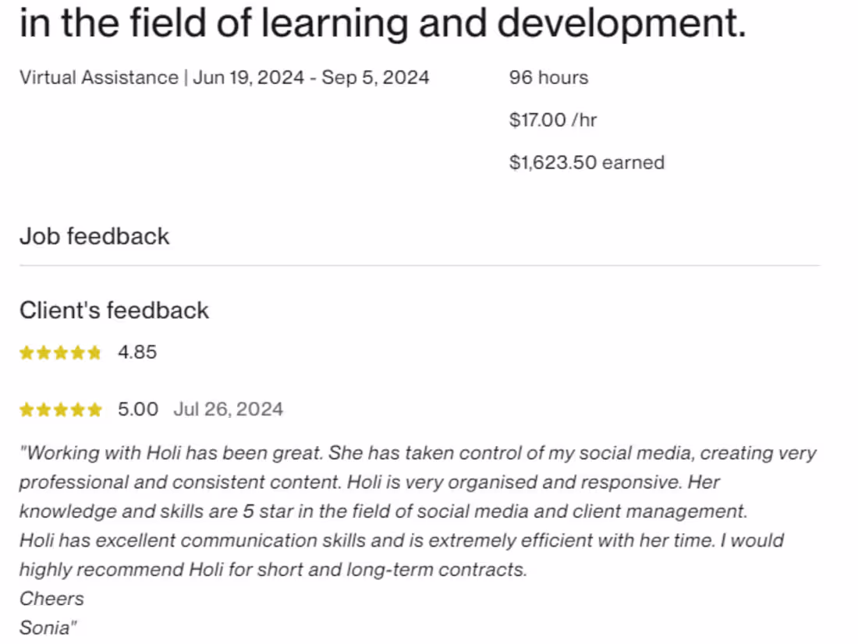Click the last star beside the 4.85 rating
This screenshot has height=644, width=858.
coord(94,353)
